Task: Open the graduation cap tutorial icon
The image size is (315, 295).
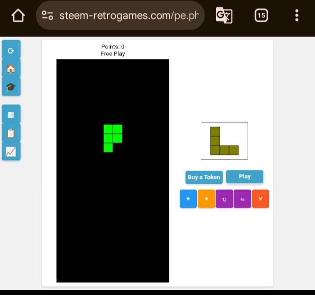Action: pos(11,87)
